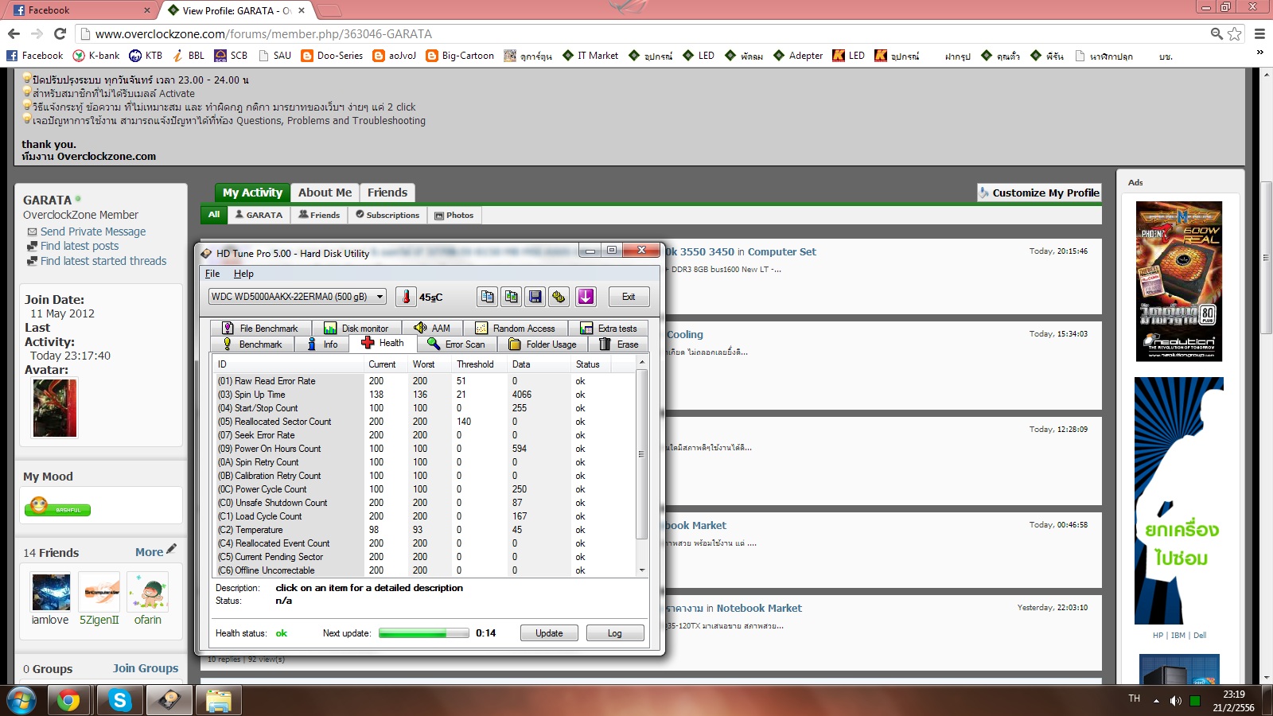The image size is (1273, 716).
Task: Show the hidden bookmarks overflow chevron
Action: 1259,53
